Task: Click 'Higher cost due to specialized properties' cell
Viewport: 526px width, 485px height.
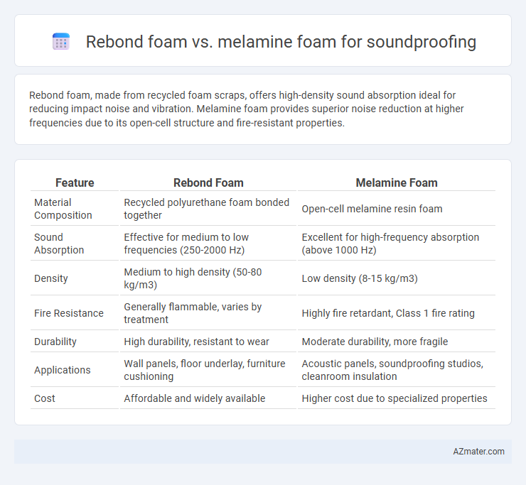Action: click(394, 398)
